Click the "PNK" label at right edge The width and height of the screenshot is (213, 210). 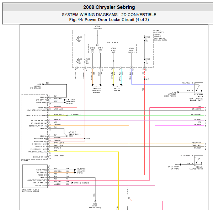pos(199,107)
